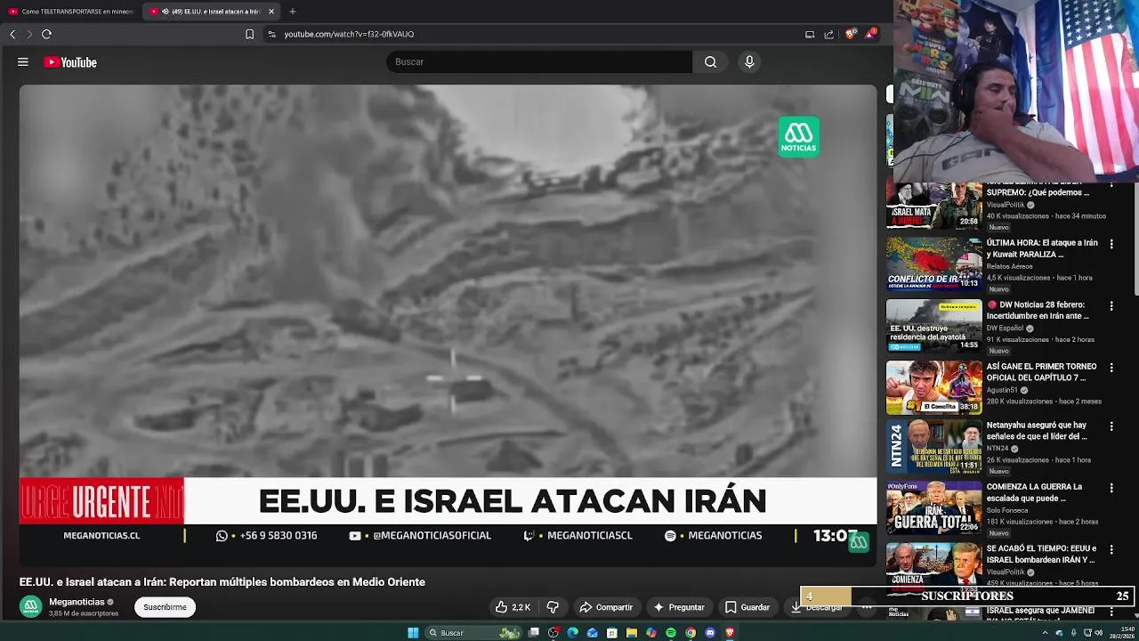Open a new browser tab

click(x=293, y=12)
